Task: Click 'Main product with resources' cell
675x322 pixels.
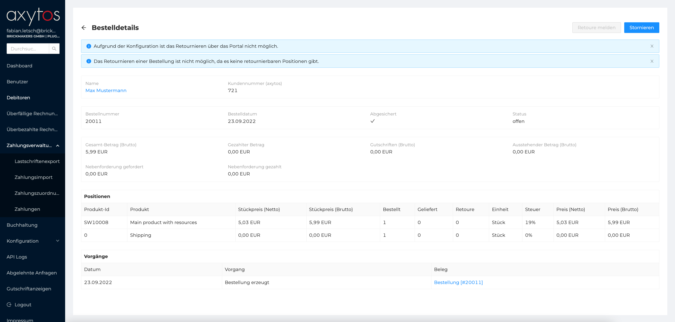Action: [181, 222]
